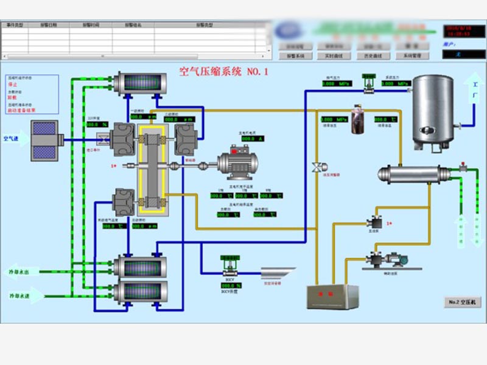487x365 pixels.
Task: Click the 用户 user name field
Action: (463, 54)
